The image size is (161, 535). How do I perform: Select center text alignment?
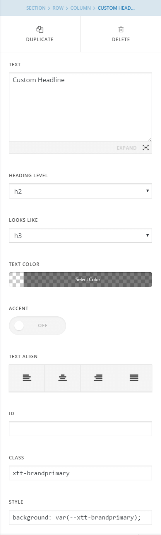[x=62, y=378]
